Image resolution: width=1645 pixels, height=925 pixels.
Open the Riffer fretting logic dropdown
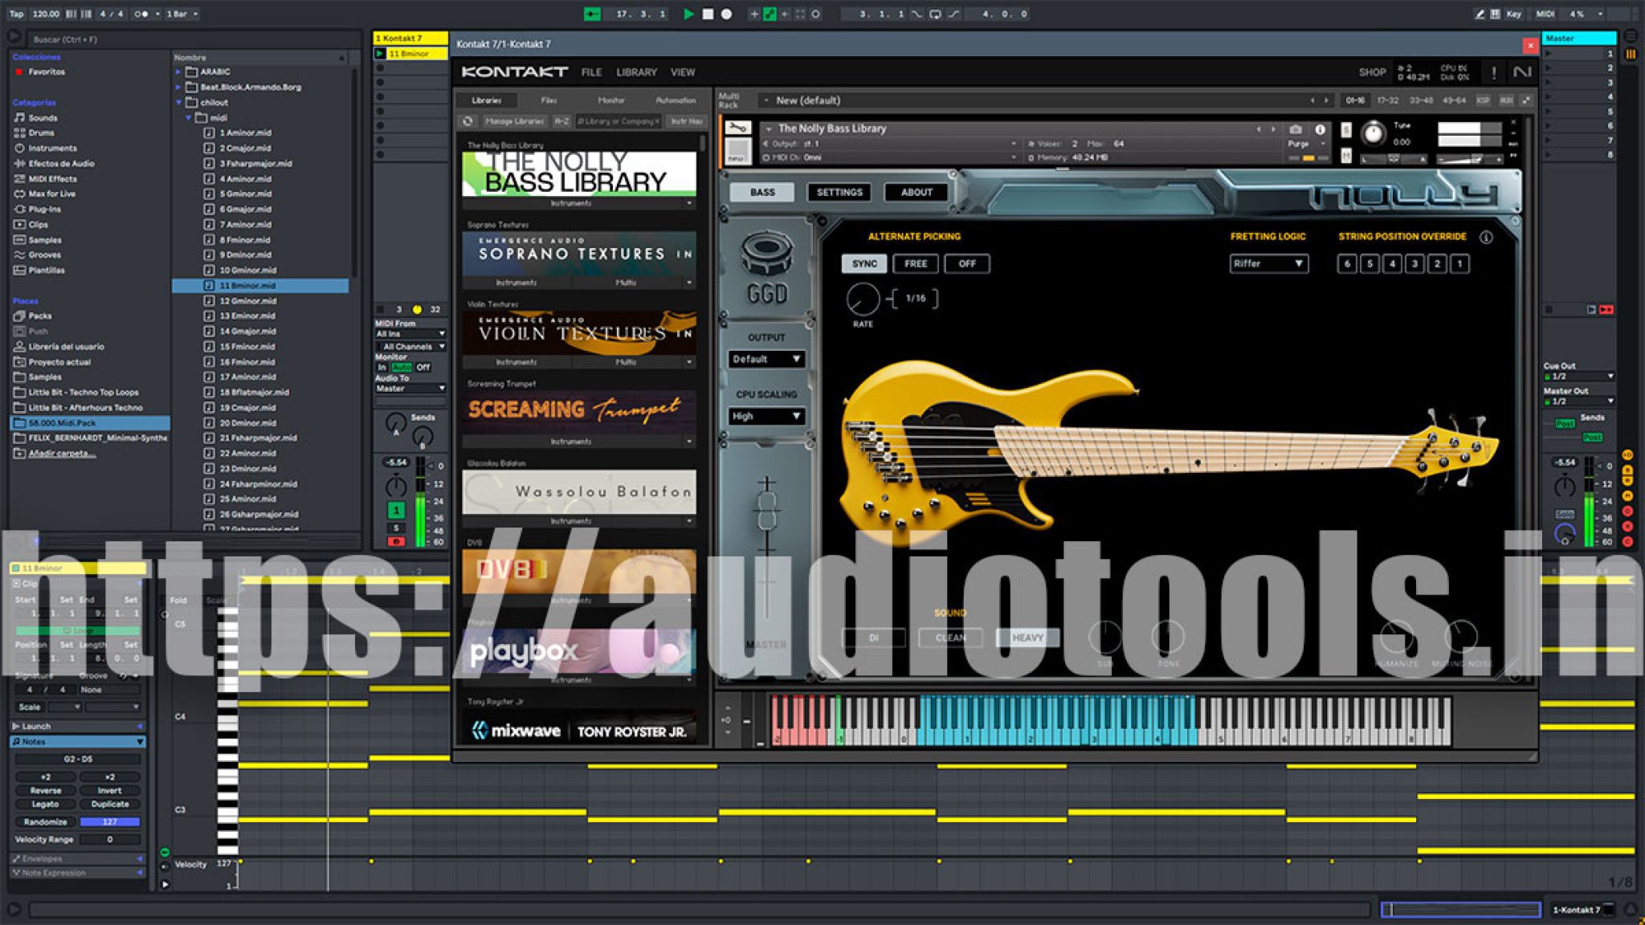[x=1269, y=263]
